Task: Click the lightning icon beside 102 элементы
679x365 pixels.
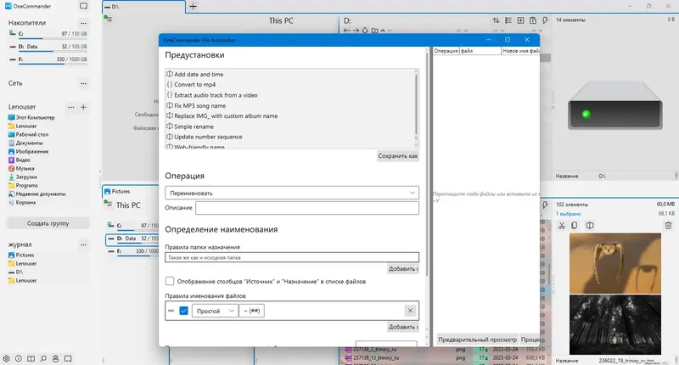Action: point(545,205)
